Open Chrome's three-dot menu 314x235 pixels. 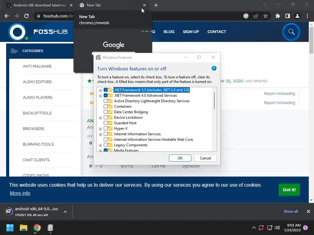307,16
